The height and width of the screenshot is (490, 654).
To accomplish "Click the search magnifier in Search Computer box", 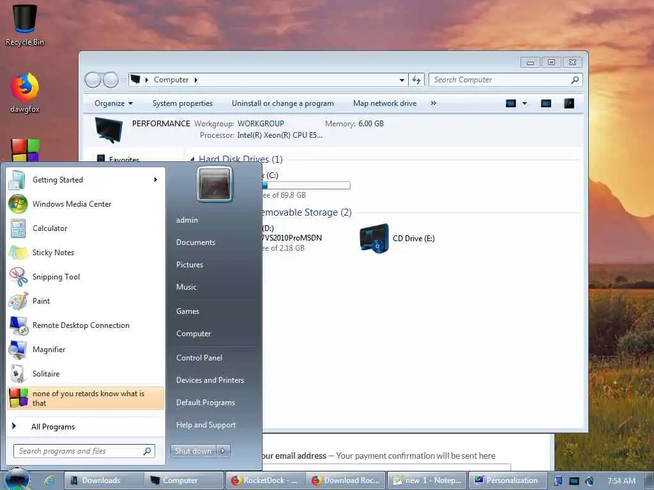I will coord(575,80).
